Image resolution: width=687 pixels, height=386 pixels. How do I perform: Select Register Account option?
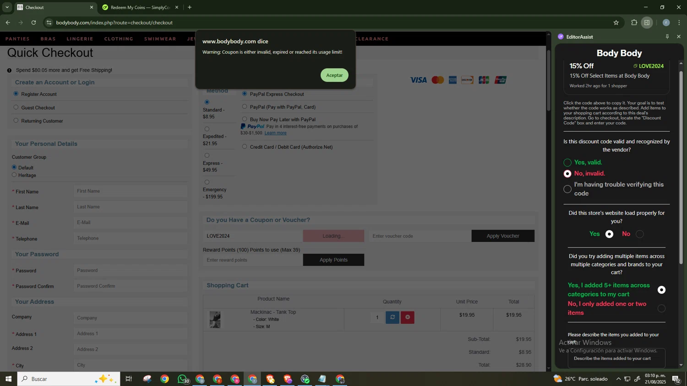pos(16,94)
